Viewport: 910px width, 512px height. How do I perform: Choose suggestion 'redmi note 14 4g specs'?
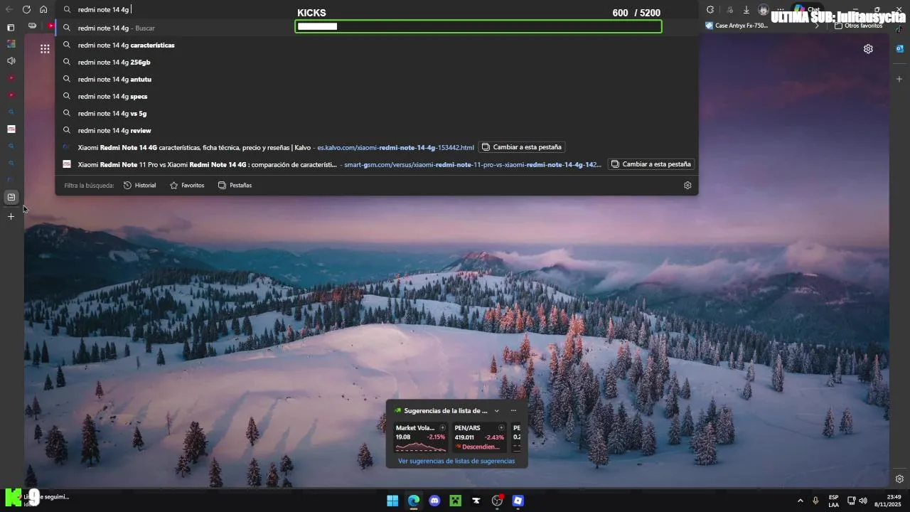[377, 96]
